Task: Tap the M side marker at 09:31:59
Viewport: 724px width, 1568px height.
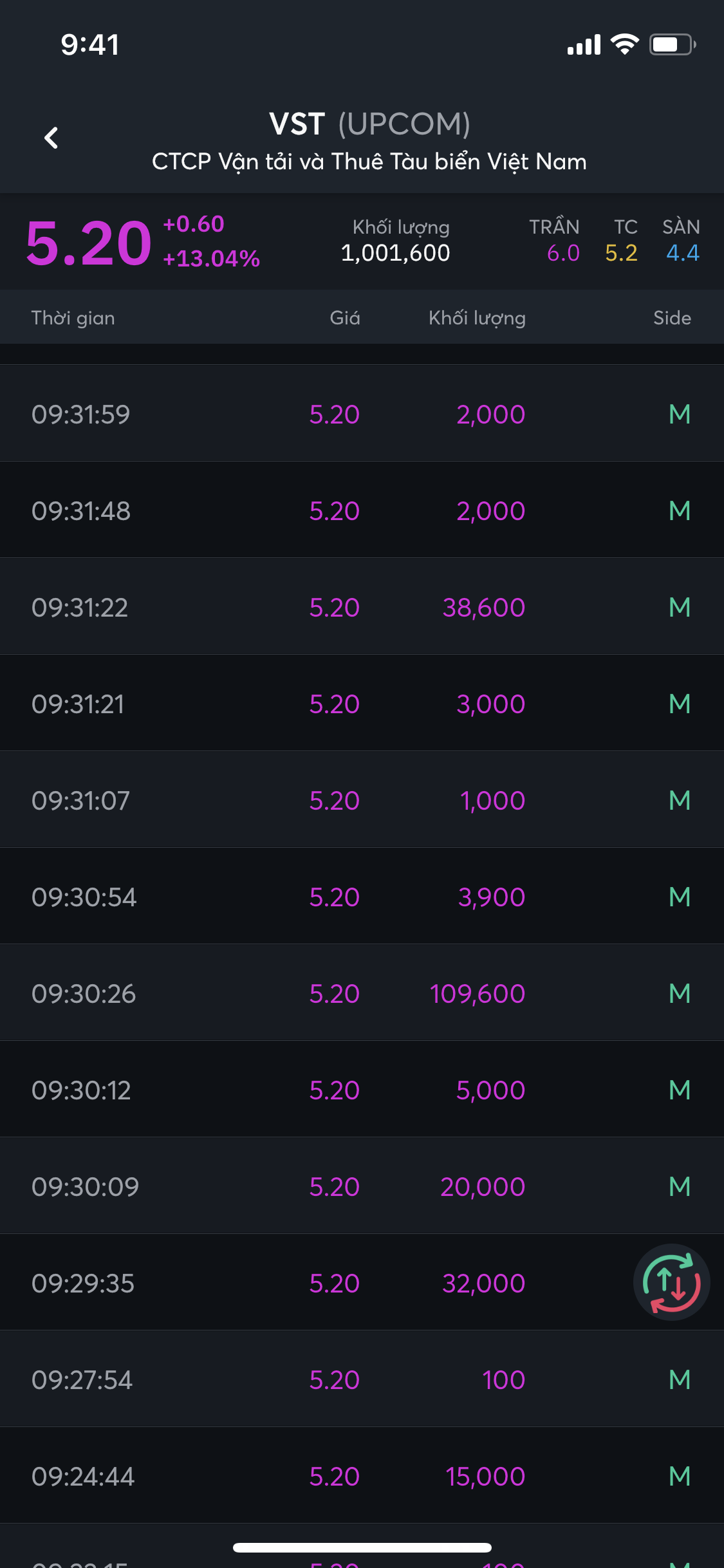Action: click(680, 414)
